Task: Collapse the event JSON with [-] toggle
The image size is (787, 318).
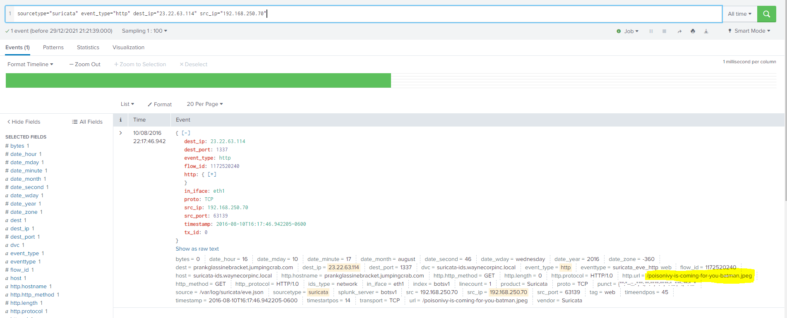Action: 186,133
